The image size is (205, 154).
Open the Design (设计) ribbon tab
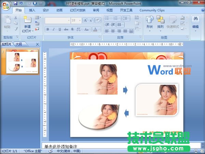[46, 10]
